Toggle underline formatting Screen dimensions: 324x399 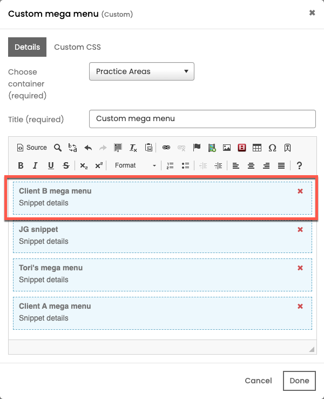click(51, 165)
